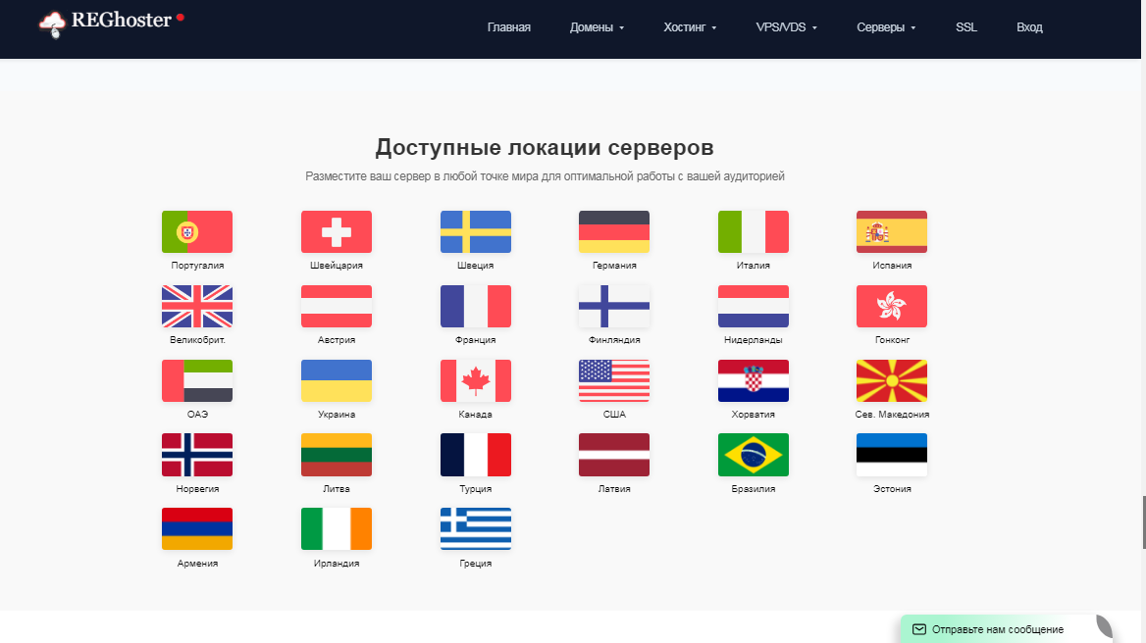Screen dimensions: 1146x643
Task: Open the SSL section
Action: click(966, 27)
